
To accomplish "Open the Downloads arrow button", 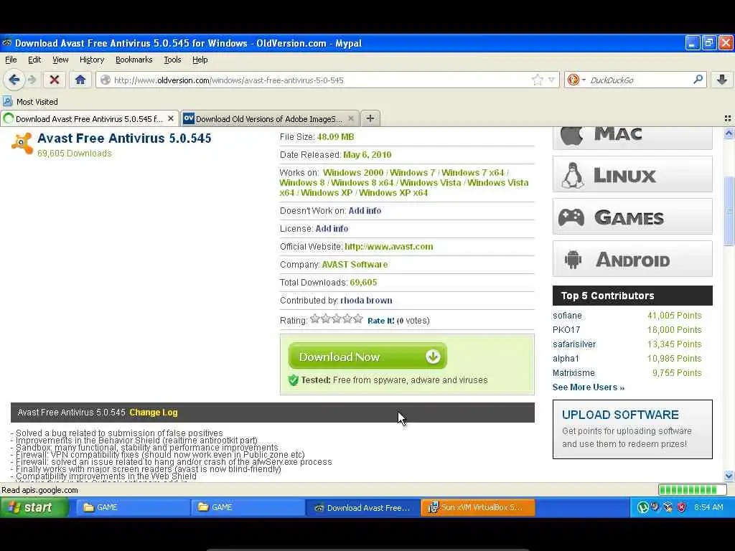I will 722,80.
